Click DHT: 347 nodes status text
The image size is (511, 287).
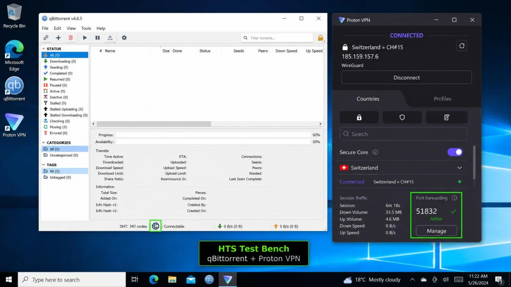133,226
